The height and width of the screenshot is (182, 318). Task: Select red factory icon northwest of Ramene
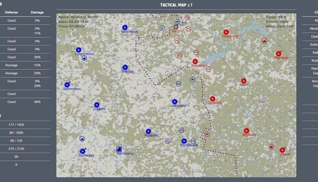pyautogui.click(x=264, y=41)
